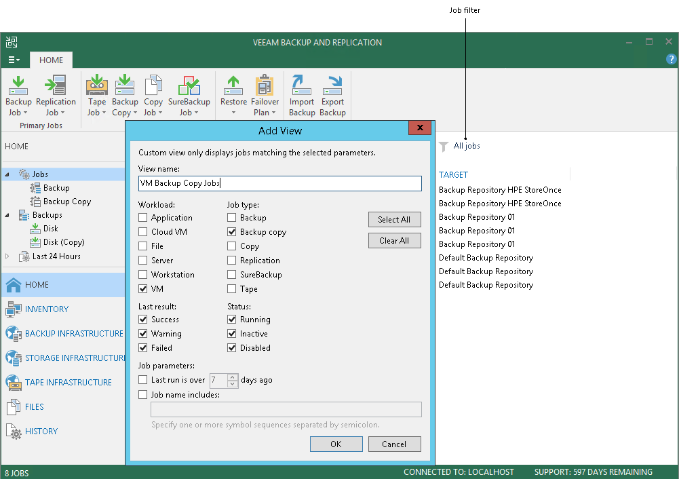This screenshot has height=479, width=679.
Task: Select the Backup node under Jobs
Action: [x=56, y=188]
